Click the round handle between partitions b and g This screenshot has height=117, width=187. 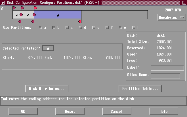point(34,15)
